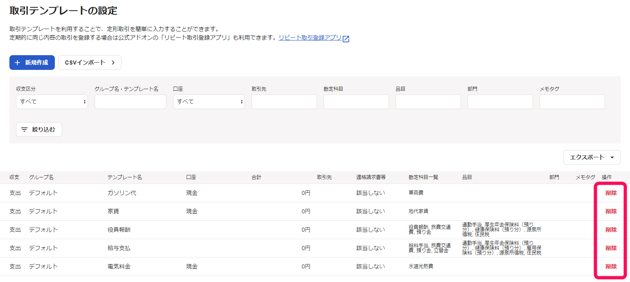Delete the 電気料金 template
The image size is (630, 282).
pyautogui.click(x=611, y=266)
